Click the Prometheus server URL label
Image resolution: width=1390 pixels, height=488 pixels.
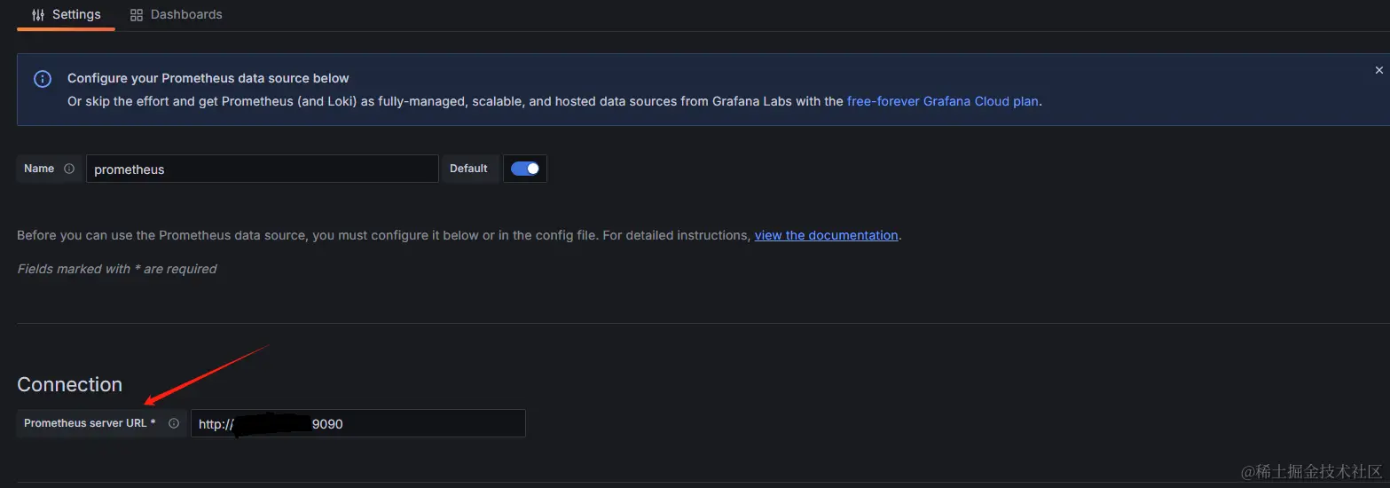(x=90, y=423)
